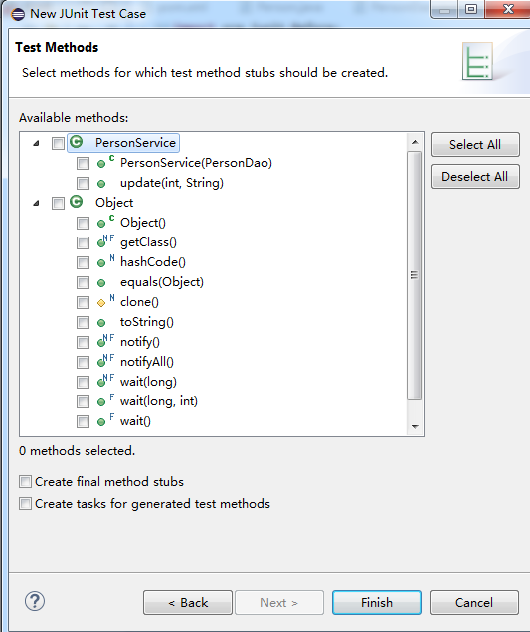Image resolution: width=530 pixels, height=632 pixels.
Task: Click the notify() method icon
Action: 105,341
